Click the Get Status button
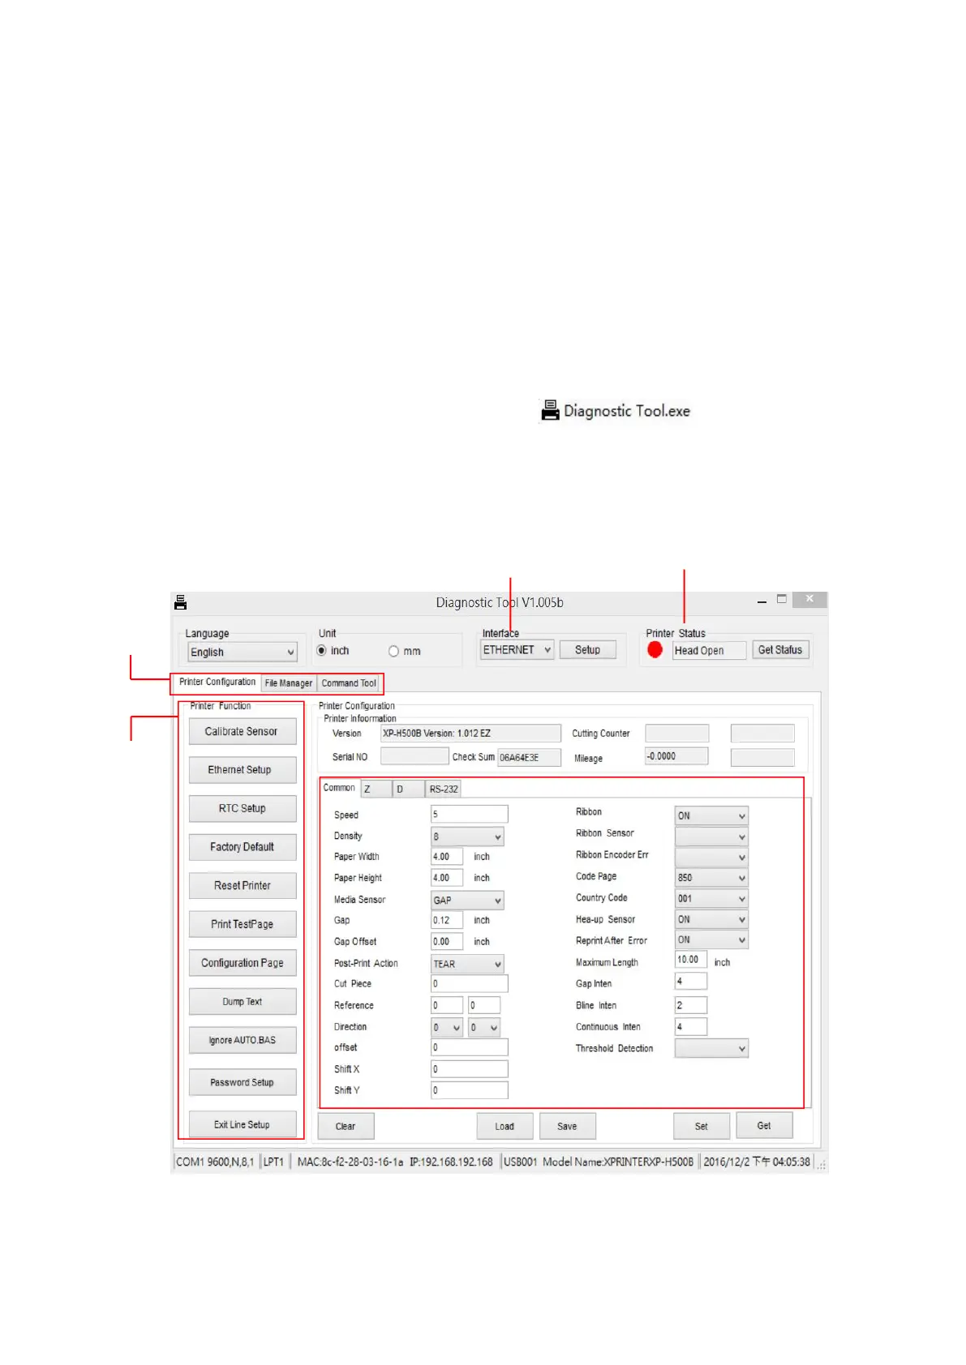The height and width of the screenshot is (1365, 966). [780, 650]
